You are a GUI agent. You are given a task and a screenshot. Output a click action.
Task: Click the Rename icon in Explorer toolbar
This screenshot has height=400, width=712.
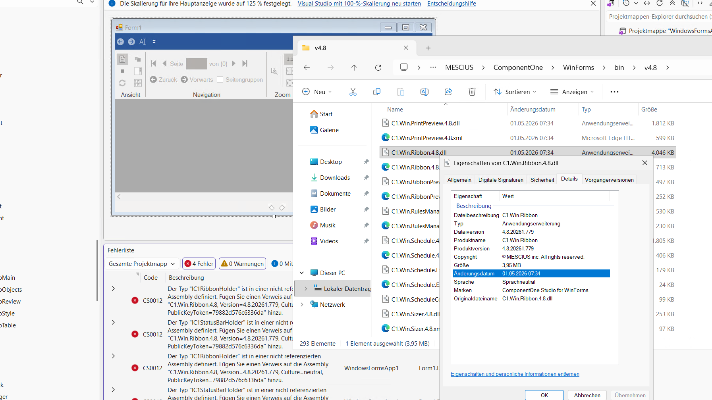coord(424,92)
